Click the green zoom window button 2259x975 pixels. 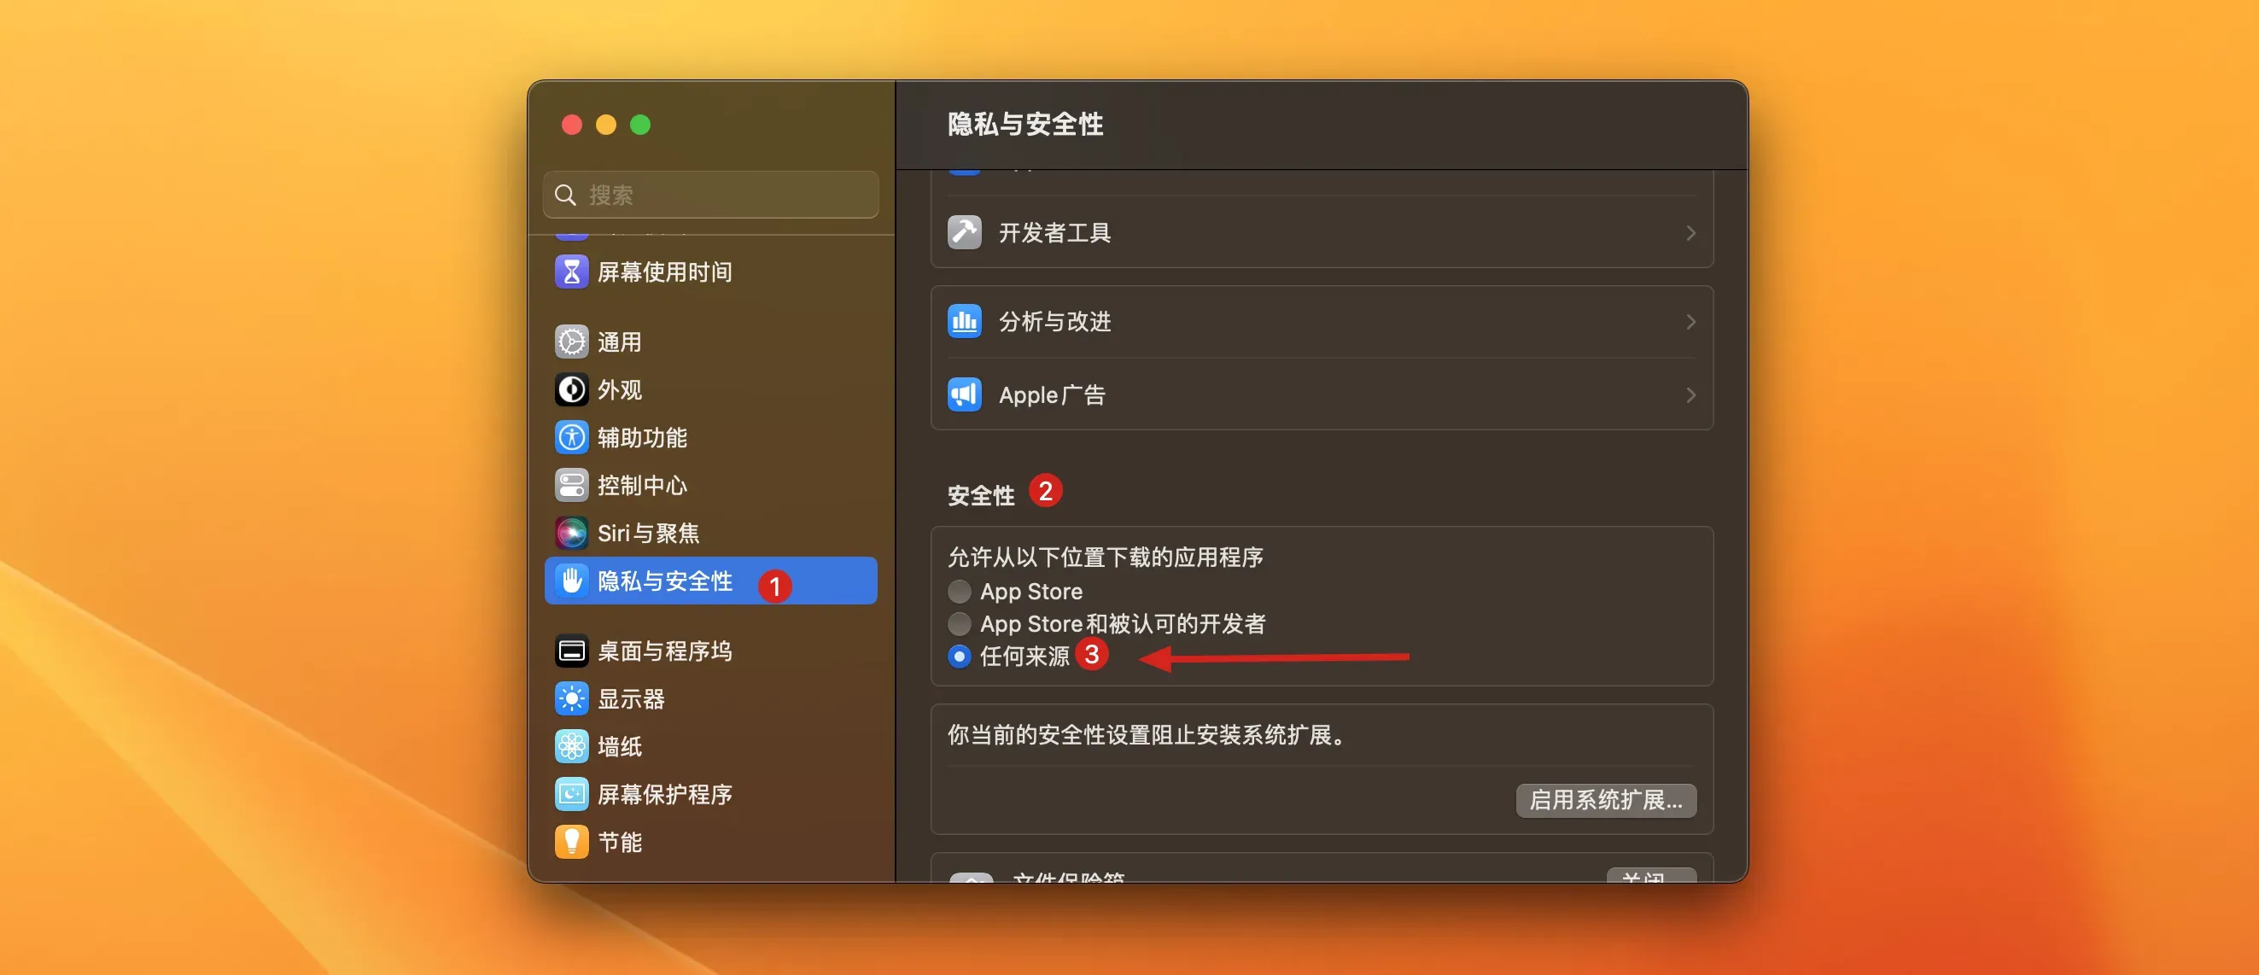pyautogui.click(x=640, y=125)
